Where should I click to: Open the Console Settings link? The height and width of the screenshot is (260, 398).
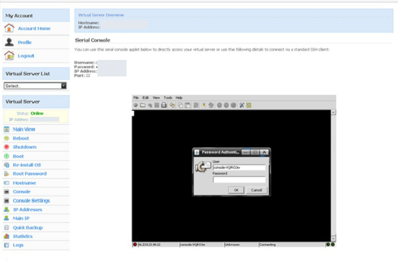click(x=31, y=201)
